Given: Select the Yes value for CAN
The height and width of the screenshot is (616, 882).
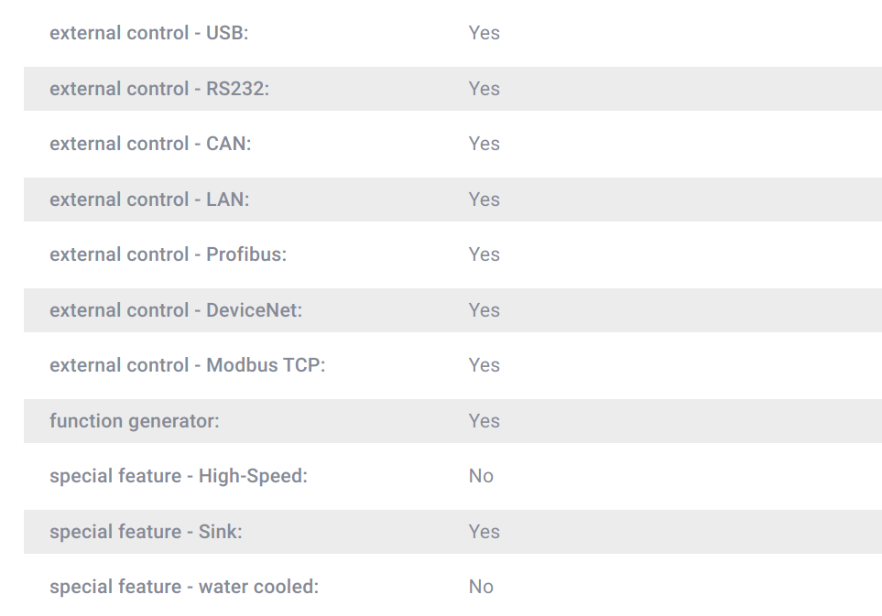Looking at the screenshot, I should [484, 144].
